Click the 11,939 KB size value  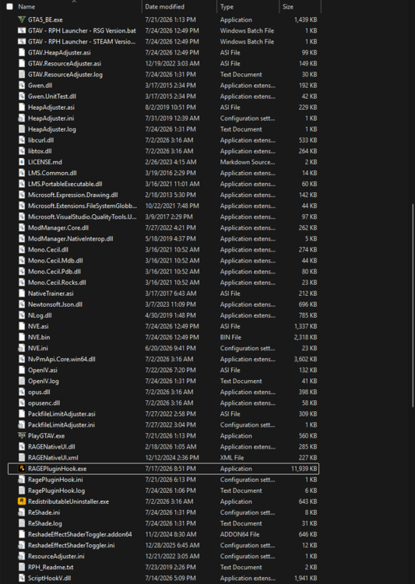[304, 469]
